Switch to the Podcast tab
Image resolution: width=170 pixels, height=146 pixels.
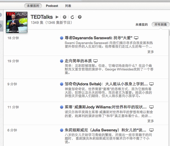coord(52,6)
